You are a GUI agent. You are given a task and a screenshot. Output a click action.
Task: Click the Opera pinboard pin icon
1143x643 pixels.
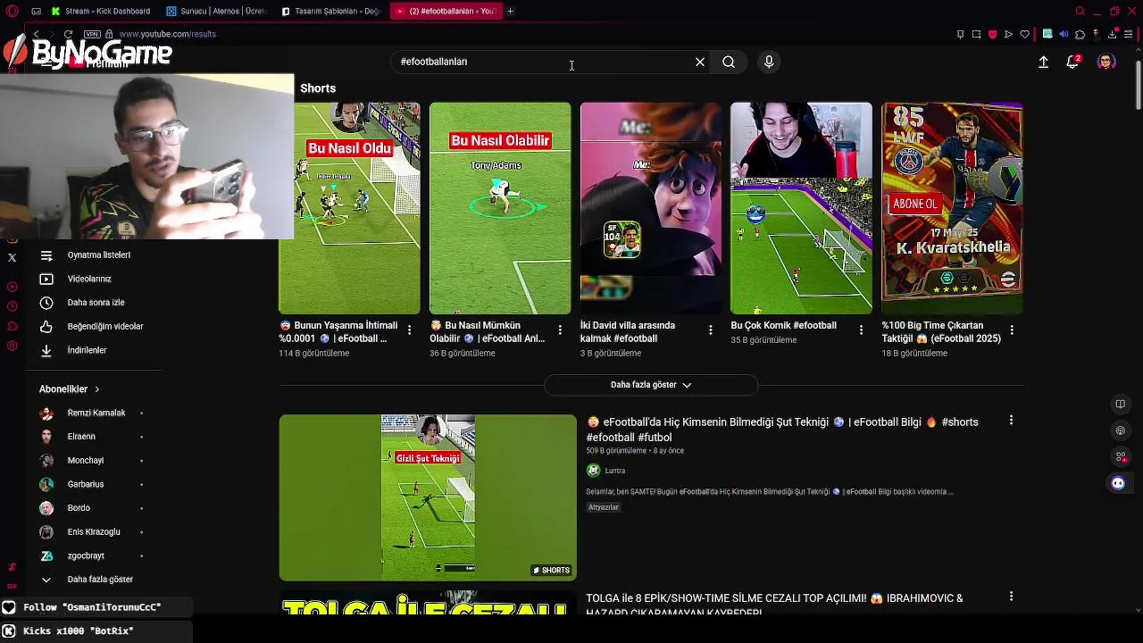tap(960, 34)
